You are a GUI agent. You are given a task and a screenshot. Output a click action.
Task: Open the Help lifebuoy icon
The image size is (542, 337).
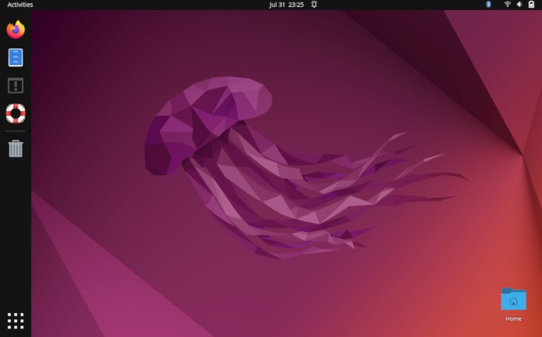tap(15, 113)
